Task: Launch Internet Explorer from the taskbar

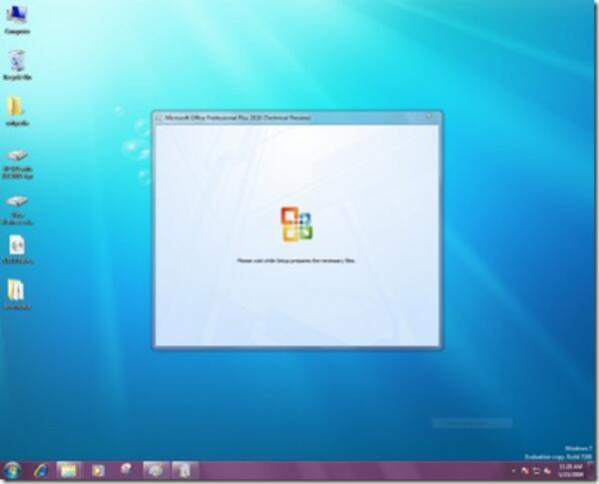Action: (41, 470)
